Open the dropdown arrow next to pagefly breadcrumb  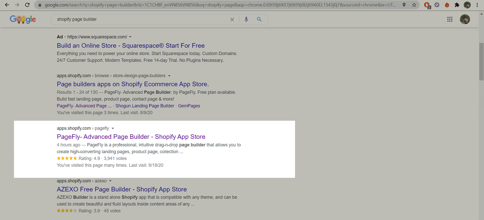click(x=113, y=129)
